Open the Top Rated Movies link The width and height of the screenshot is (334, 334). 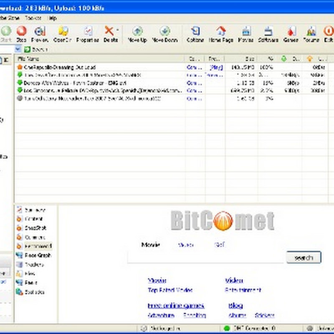point(170,290)
